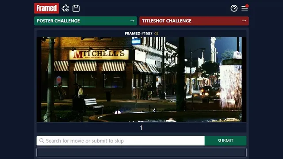
Task: Open the help question mark icon
Action: [x=234, y=8]
